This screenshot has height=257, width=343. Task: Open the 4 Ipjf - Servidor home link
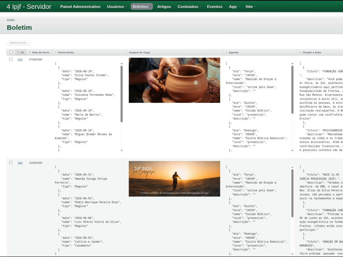click(29, 7)
